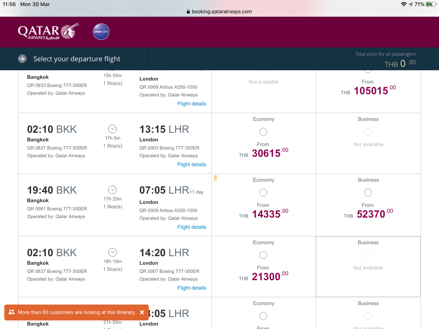Click the THB 21300 Economy price
Viewport: 439px width, 329px height.
(264, 276)
